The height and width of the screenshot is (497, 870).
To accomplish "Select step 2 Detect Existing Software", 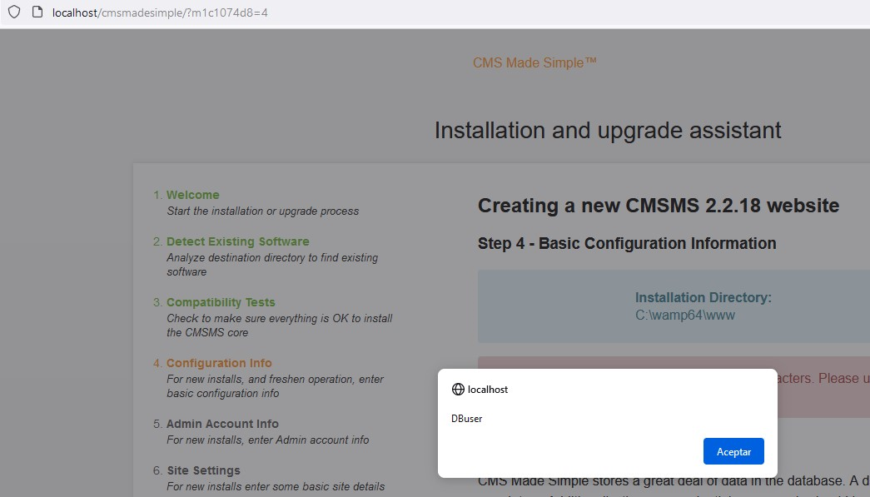I will pyautogui.click(x=237, y=241).
